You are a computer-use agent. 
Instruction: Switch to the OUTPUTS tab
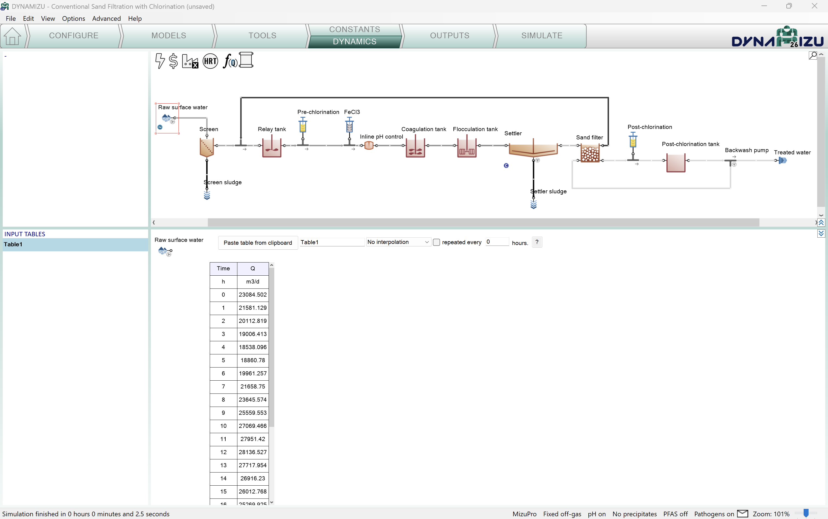(x=449, y=35)
